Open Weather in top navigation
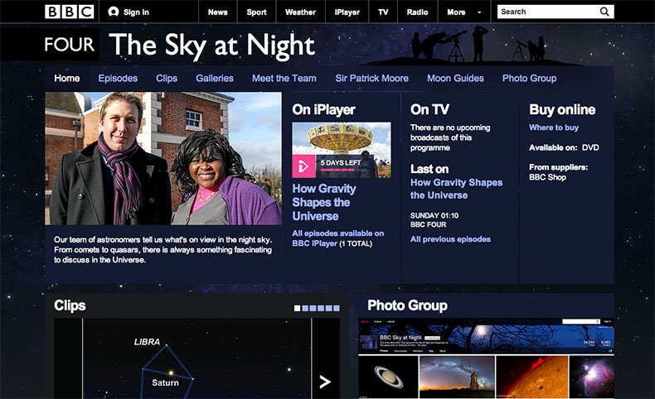This screenshot has height=399, width=655. pos(300,12)
